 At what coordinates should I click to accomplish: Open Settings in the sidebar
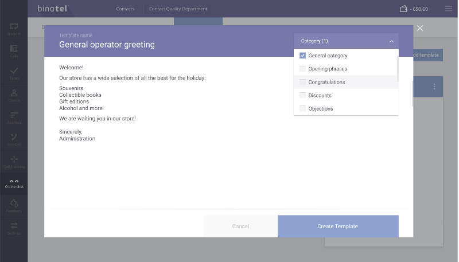[14, 228]
